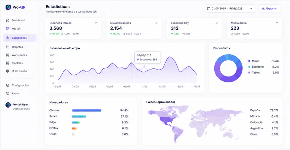Click the Colombia country label
This screenshot has width=290, height=150.
point(256,122)
